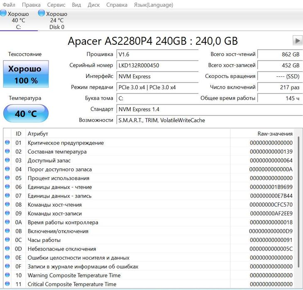
Task: Click the transfer mode field PCIe 3.0 x4
Action: 157,87
